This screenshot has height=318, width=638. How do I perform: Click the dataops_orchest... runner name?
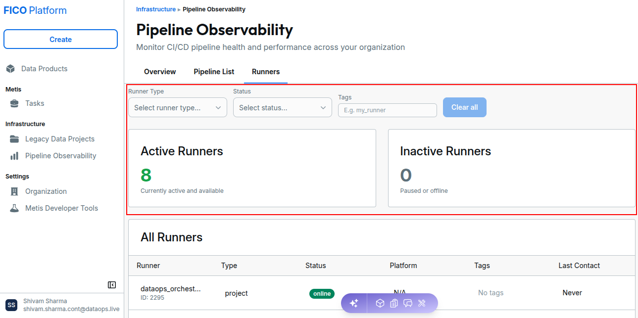click(171, 289)
